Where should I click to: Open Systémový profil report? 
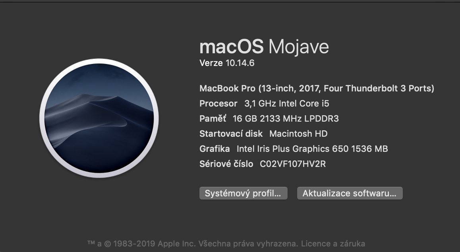coord(243,194)
